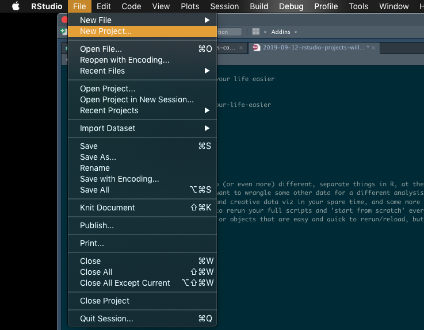Choose Publish... from the menu
Viewport: 424px width, 330px height.
coord(142,225)
